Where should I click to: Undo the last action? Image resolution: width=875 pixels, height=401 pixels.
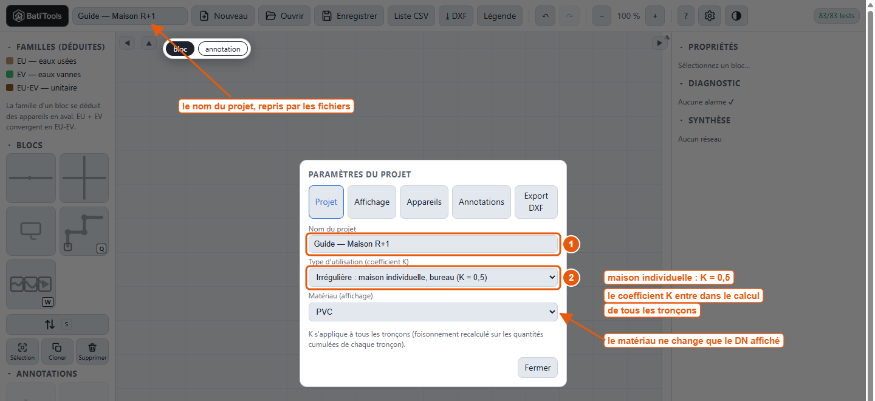tap(545, 16)
